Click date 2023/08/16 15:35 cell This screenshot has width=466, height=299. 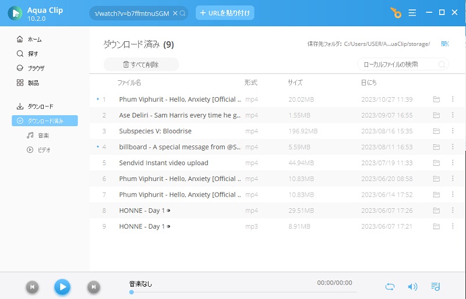387,131
